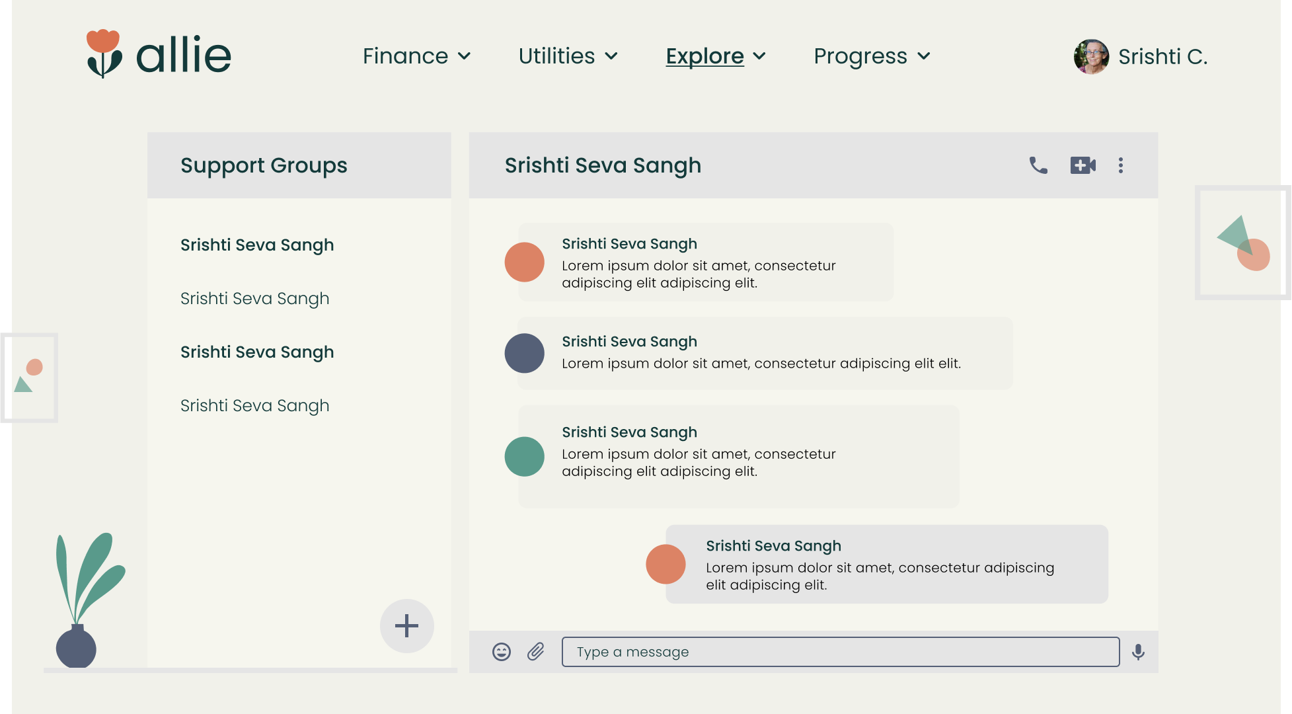Click Srishti C.'s profile photo
The image size is (1292, 714).
point(1091,57)
